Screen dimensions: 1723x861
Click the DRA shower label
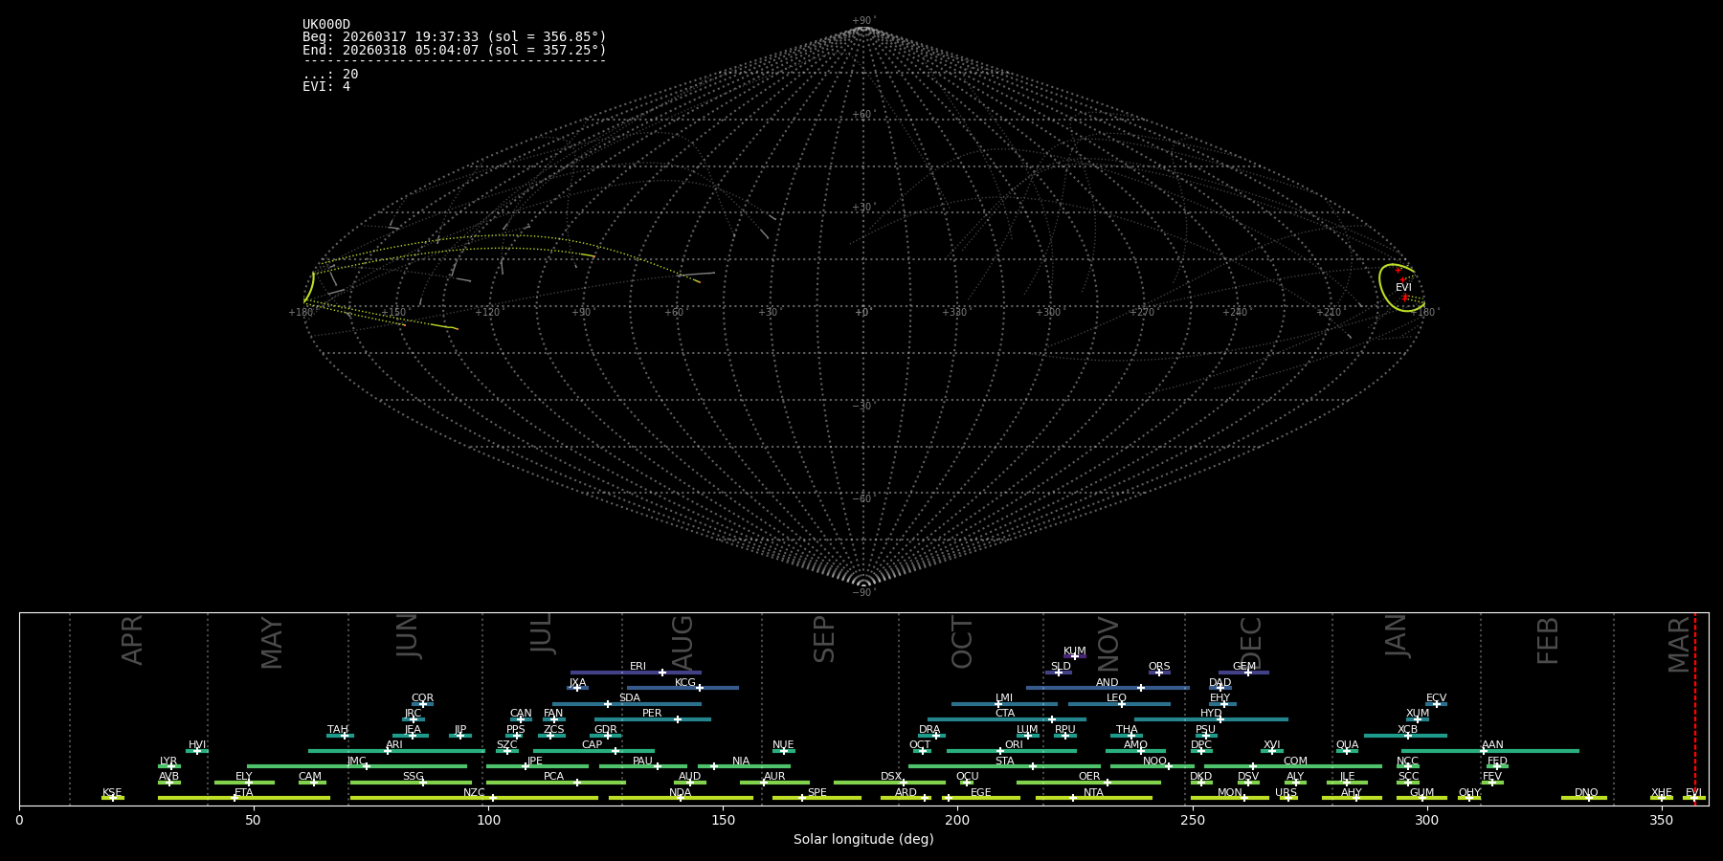click(929, 730)
